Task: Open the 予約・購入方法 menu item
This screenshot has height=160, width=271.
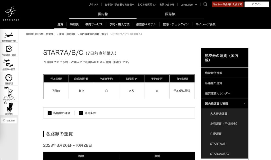Action: pyautogui.click(x=119, y=24)
